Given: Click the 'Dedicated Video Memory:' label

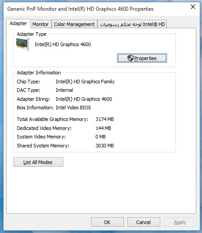Looking at the screenshot, I should (x=44, y=128).
